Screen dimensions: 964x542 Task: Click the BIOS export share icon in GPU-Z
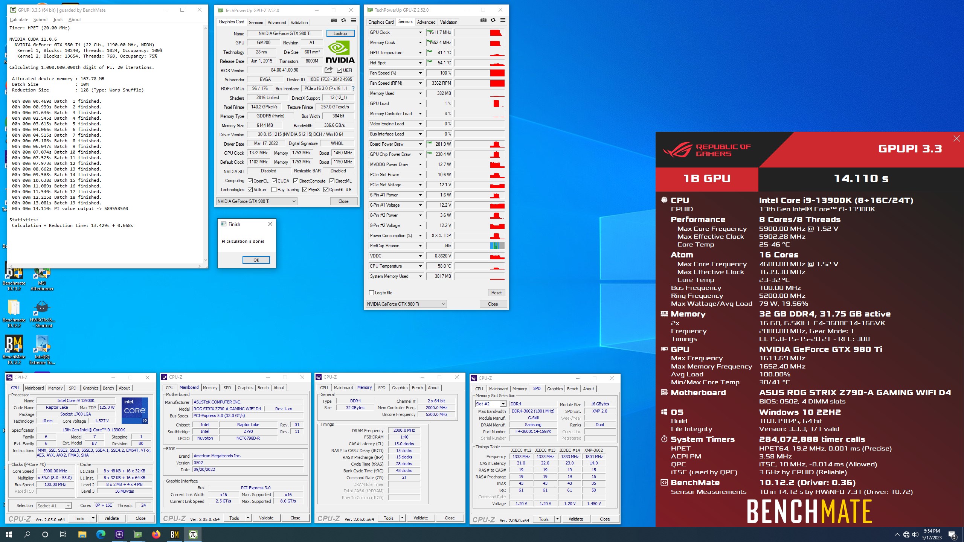pyautogui.click(x=328, y=70)
